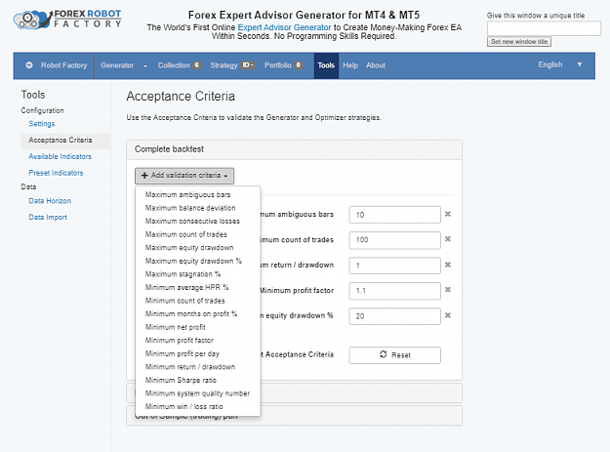The image size is (610, 452).
Task: Open the Data Import link
Action: click(x=48, y=217)
